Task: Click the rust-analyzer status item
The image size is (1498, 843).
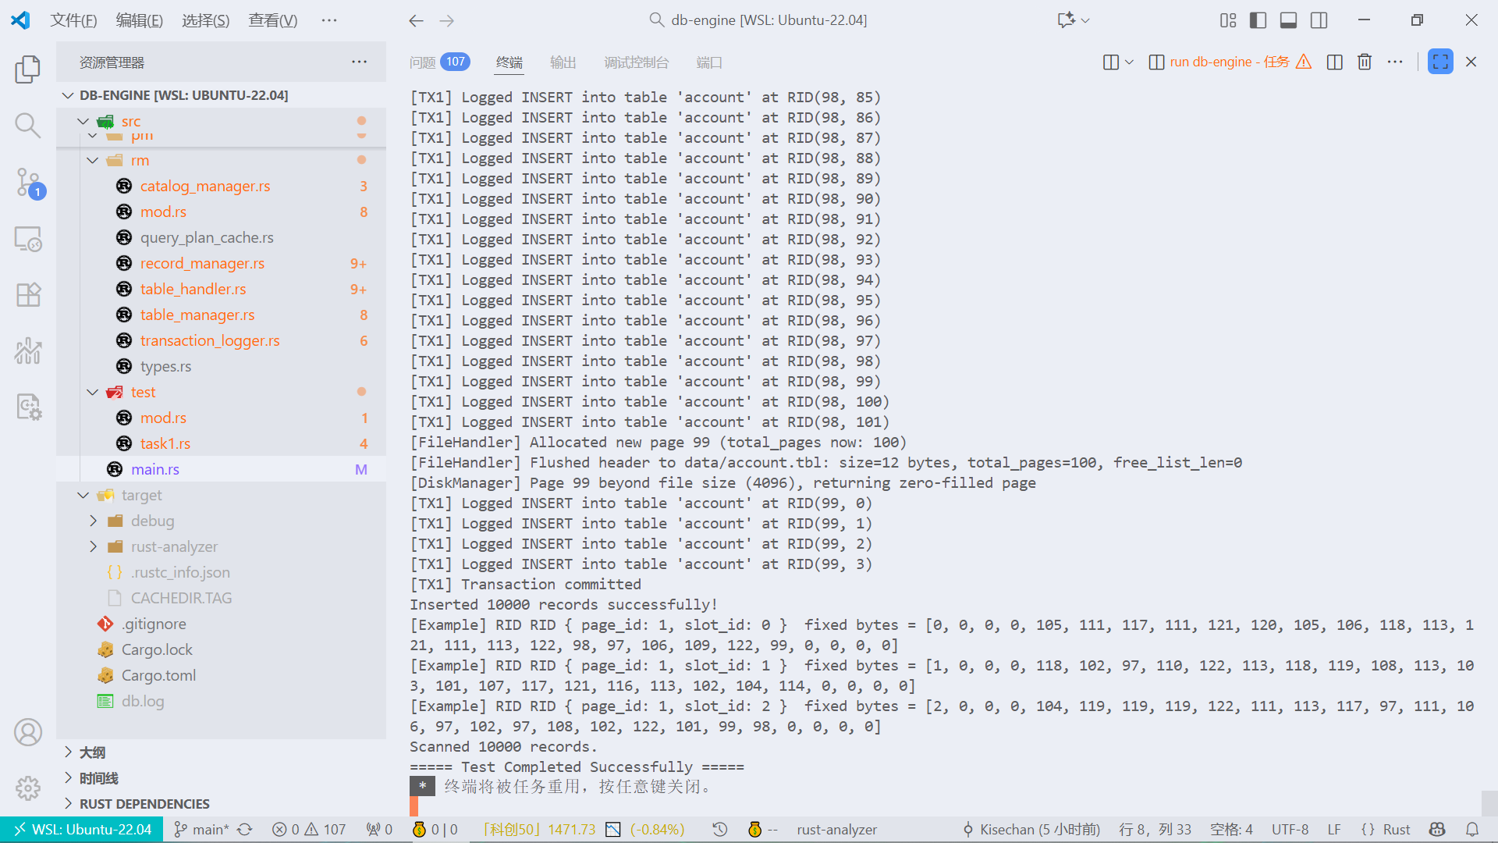Action: point(836,830)
